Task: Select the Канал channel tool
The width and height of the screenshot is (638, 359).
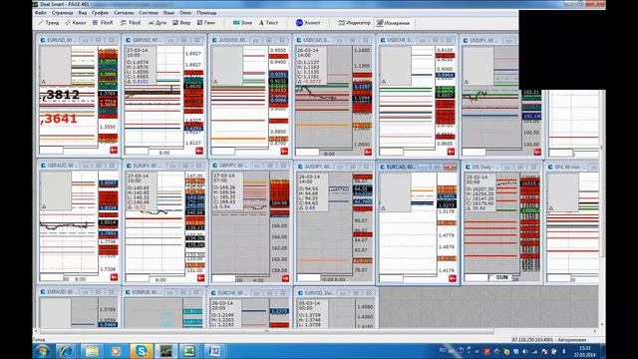Action: tap(76, 23)
